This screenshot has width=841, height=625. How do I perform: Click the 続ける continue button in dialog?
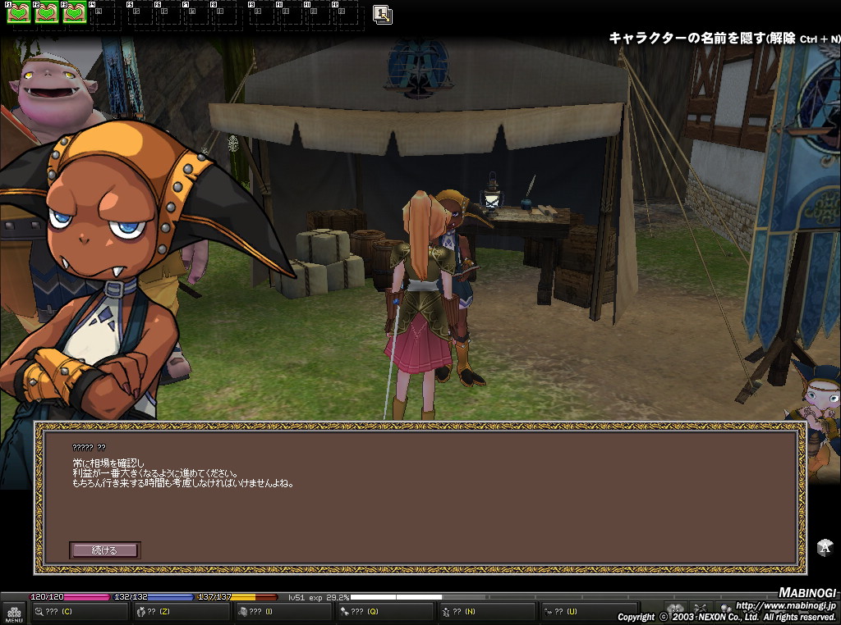[x=104, y=550]
